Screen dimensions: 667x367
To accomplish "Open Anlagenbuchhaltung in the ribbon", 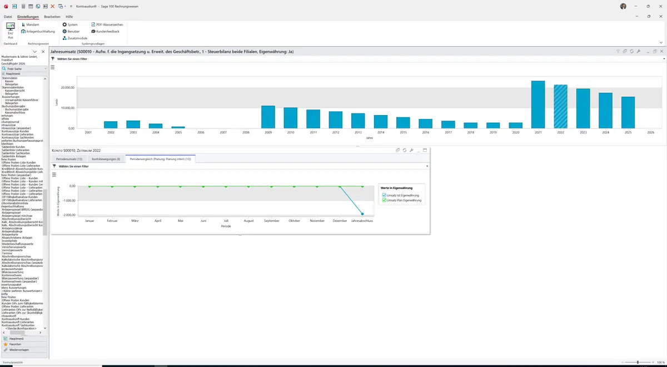I will pos(38,31).
